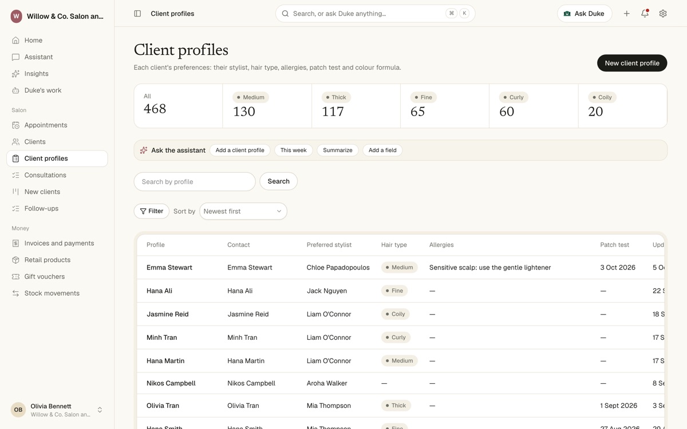Open the Jasmine Reid profile row
The image size is (687, 429).
coord(401,315)
